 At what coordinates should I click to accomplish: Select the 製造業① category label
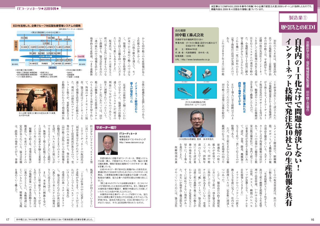[x=298, y=18]
